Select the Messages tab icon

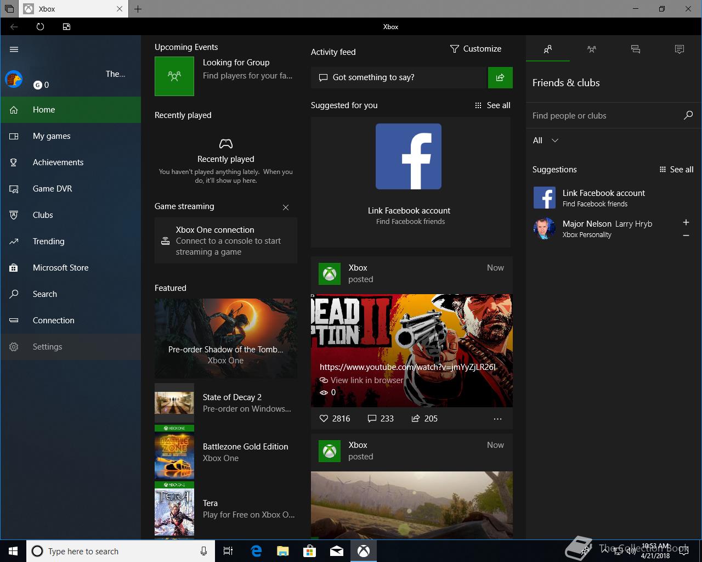tap(636, 49)
